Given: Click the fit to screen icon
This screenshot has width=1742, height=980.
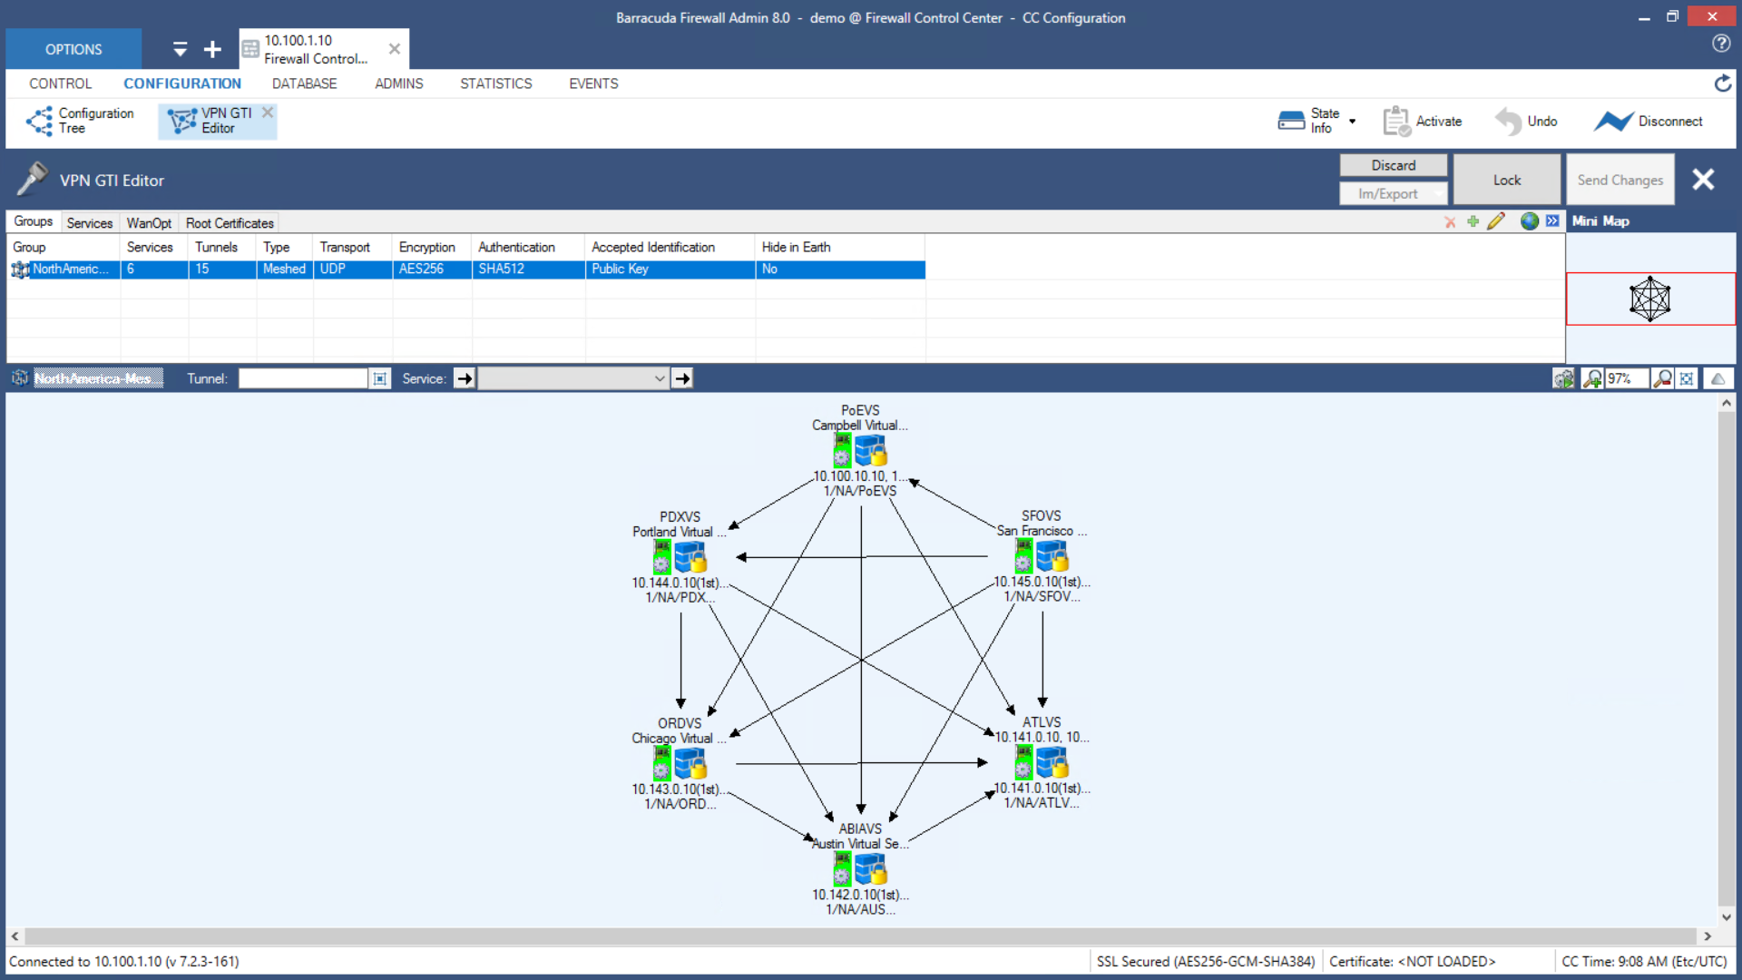Looking at the screenshot, I should tap(1687, 378).
